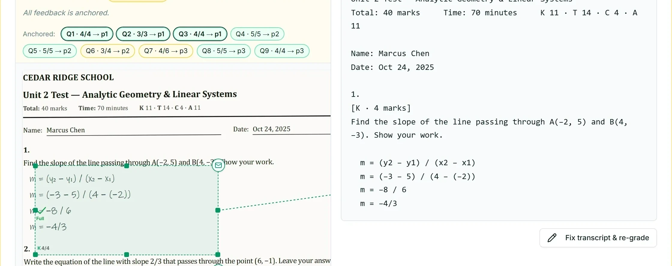Click the right-middle resize handle of annotation box
Viewport: 672px width, 266px height.
[x=218, y=210]
